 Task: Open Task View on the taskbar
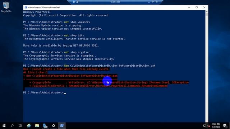tap(20, 126)
